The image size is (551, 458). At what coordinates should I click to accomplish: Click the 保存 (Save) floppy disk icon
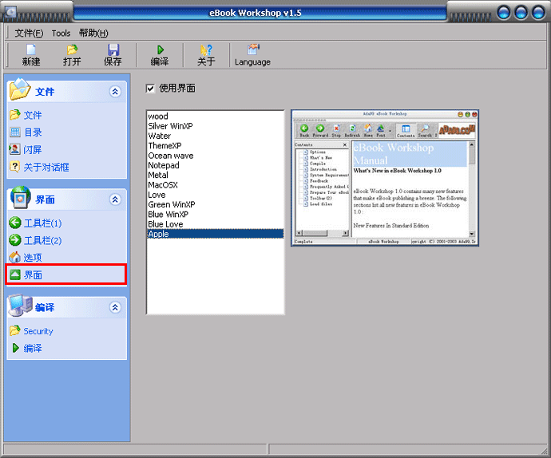[x=113, y=50]
